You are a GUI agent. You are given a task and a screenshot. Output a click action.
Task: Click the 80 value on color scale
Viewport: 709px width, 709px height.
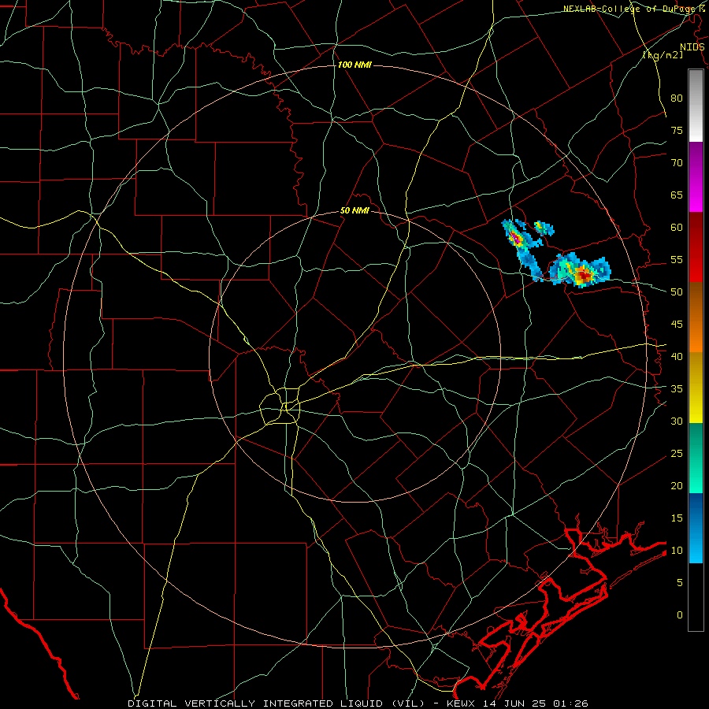(677, 98)
